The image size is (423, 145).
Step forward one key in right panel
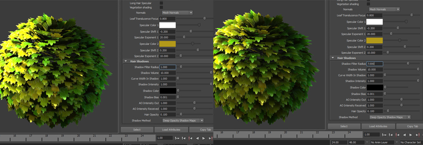[417, 135]
